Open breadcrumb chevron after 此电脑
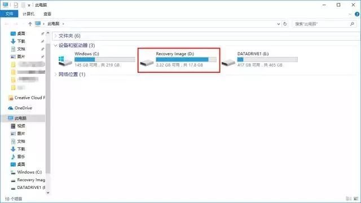The width and height of the screenshot is (361, 203). point(63,24)
